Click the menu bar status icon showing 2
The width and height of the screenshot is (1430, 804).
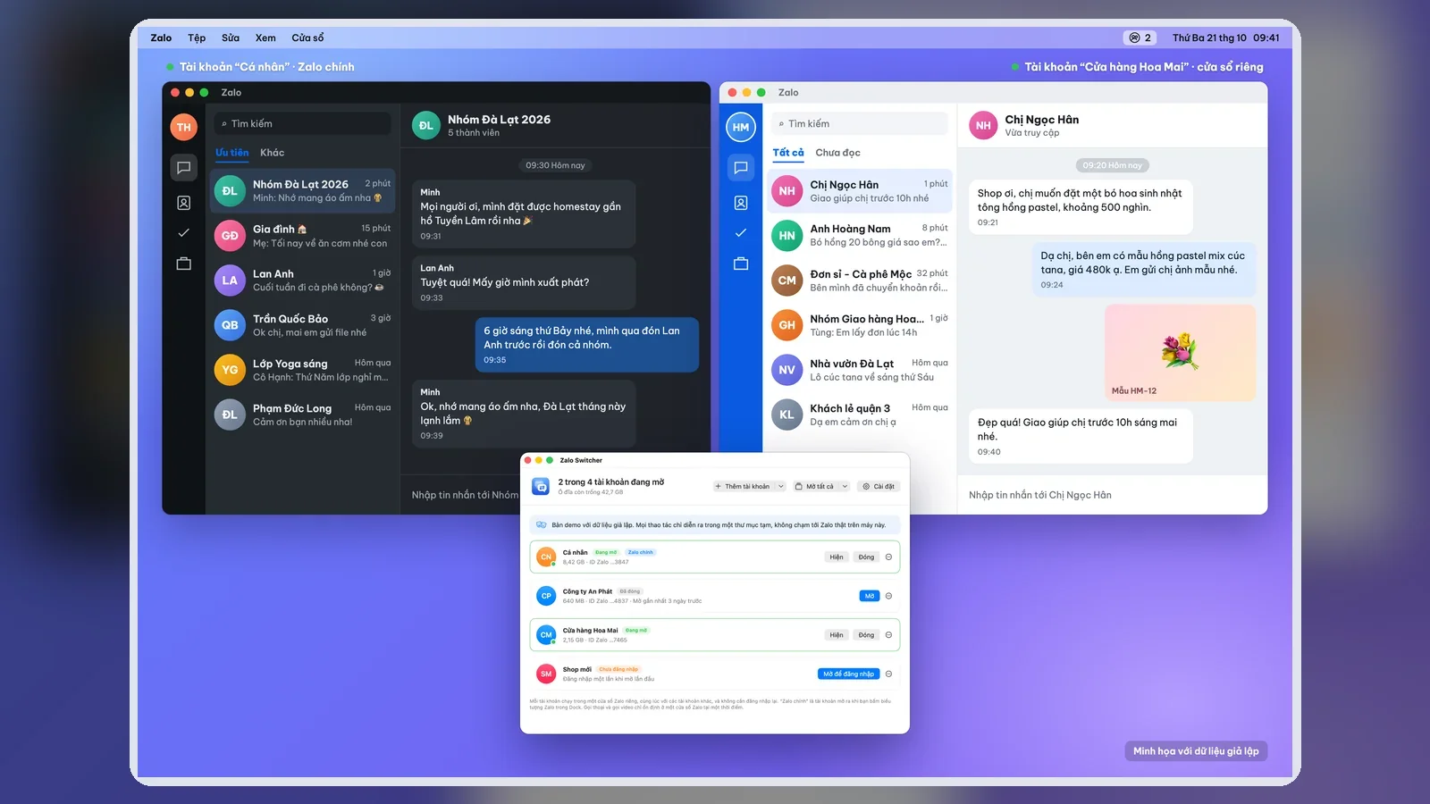click(x=1140, y=38)
